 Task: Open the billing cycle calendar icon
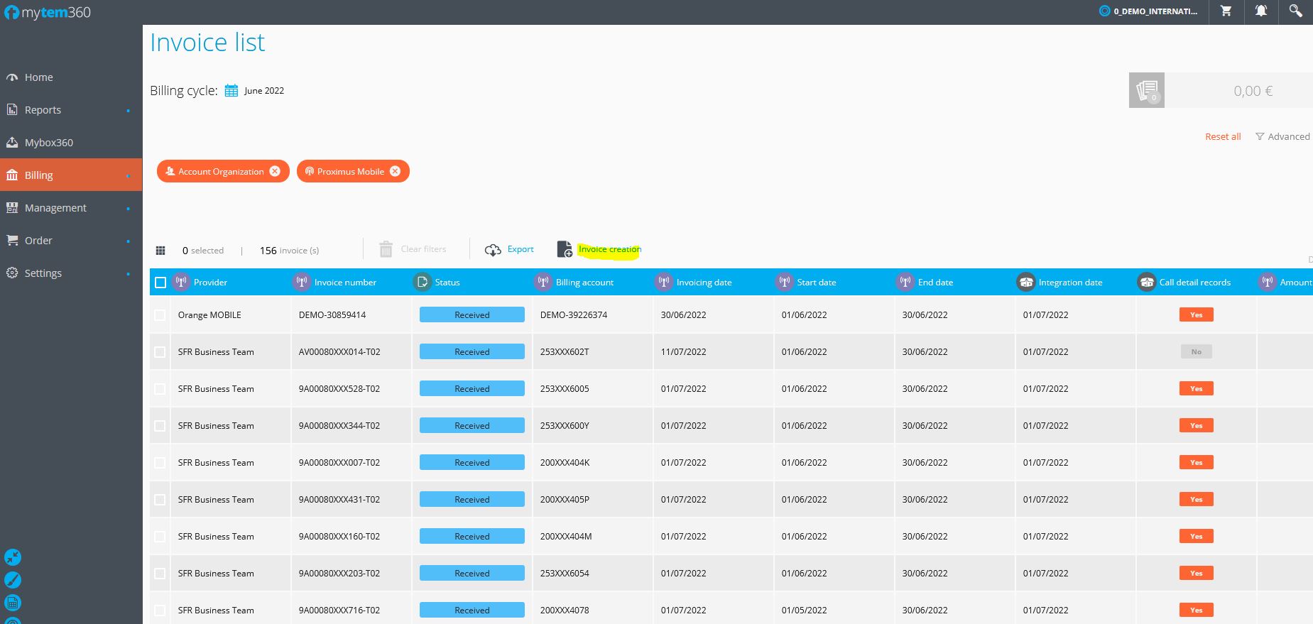pos(231,90)
